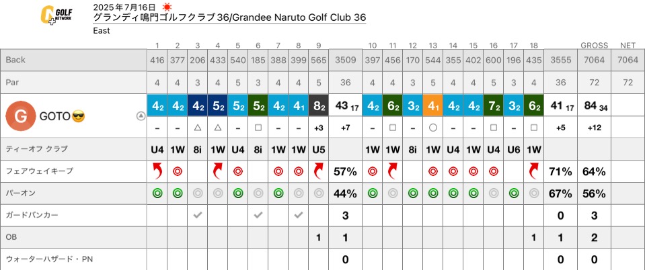The image size is (645, 270).
Task: Expand GOTO's player row arrow
Action: (x=141, y=116)
